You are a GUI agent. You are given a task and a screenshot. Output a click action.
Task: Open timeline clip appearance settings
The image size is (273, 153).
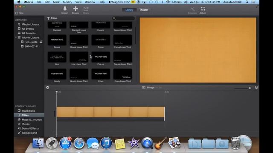click(x=256, y=88)
